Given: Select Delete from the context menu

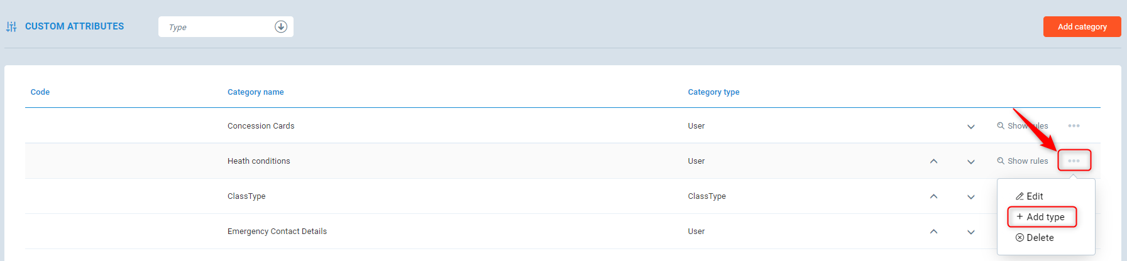Looking at the screenshot, I should pos(1035,238).
